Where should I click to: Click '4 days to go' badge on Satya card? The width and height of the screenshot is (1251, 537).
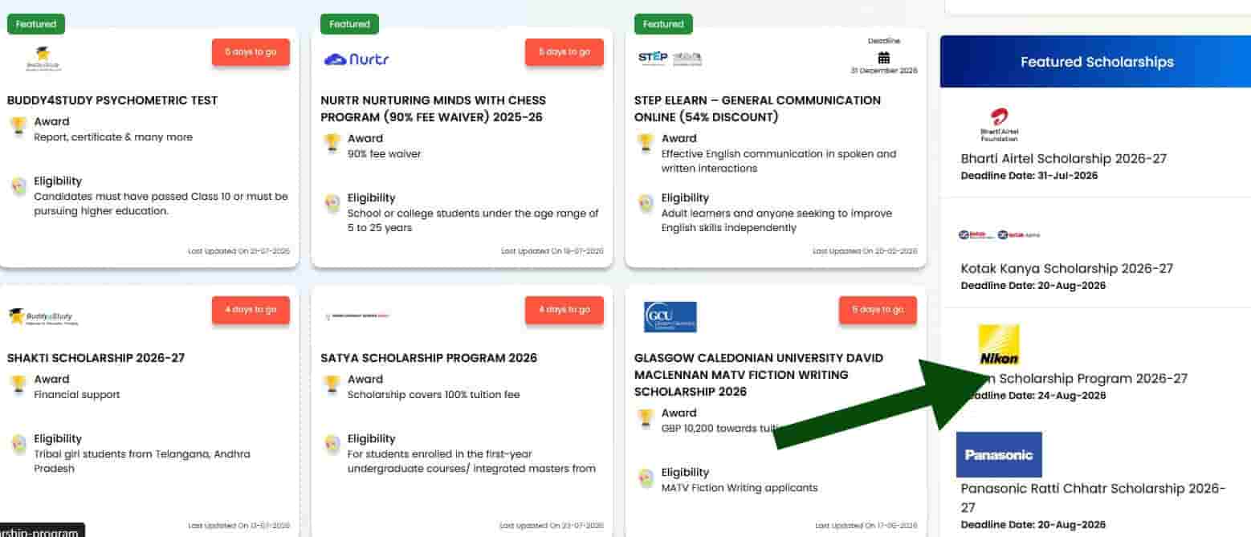564,310
